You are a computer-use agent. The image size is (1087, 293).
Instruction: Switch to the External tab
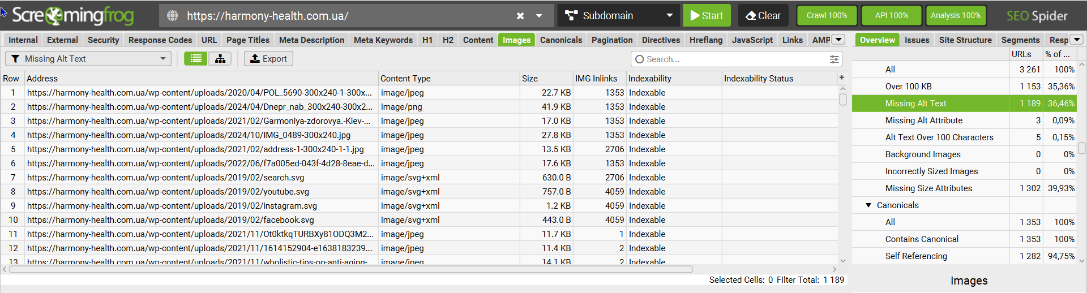[x=62, y=40]
